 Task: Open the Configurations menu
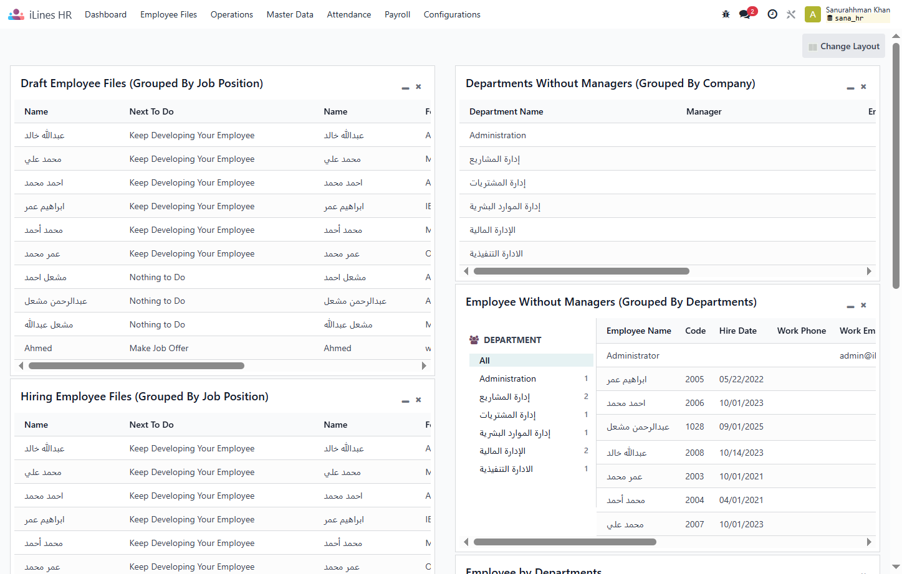[x=452, y=14]
